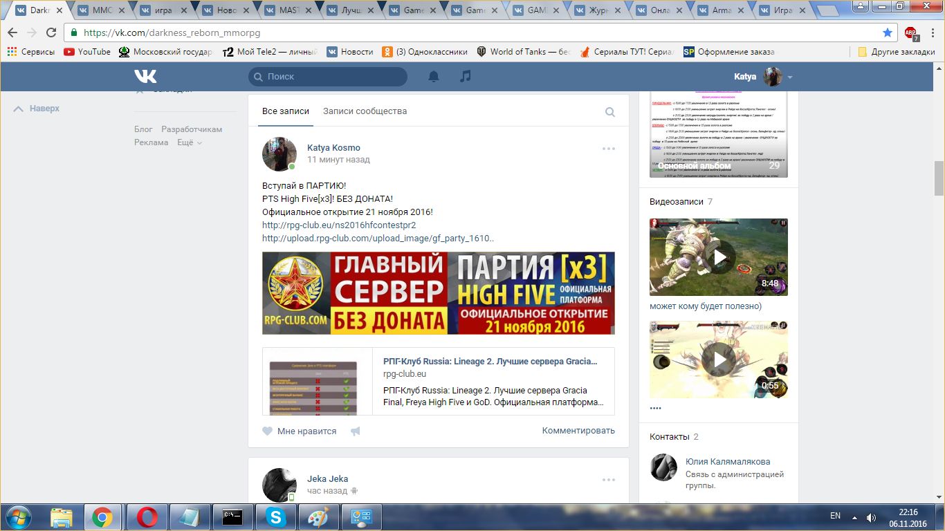Expand the Katya profile dropdown menu
Screen dimensions: 945x531
[790, 77]
